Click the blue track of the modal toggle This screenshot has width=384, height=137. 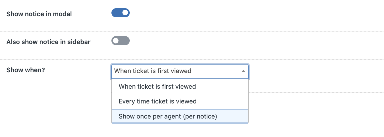click(x=117, y=13)
